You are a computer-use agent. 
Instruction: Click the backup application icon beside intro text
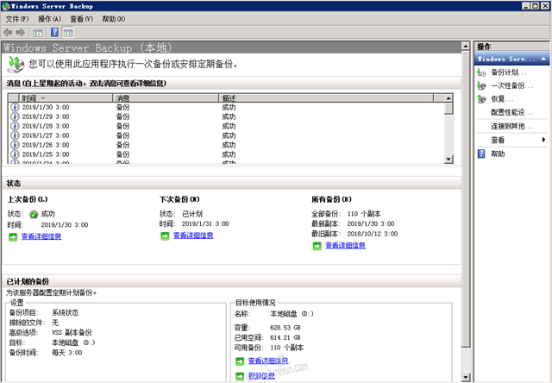(16, 65)
